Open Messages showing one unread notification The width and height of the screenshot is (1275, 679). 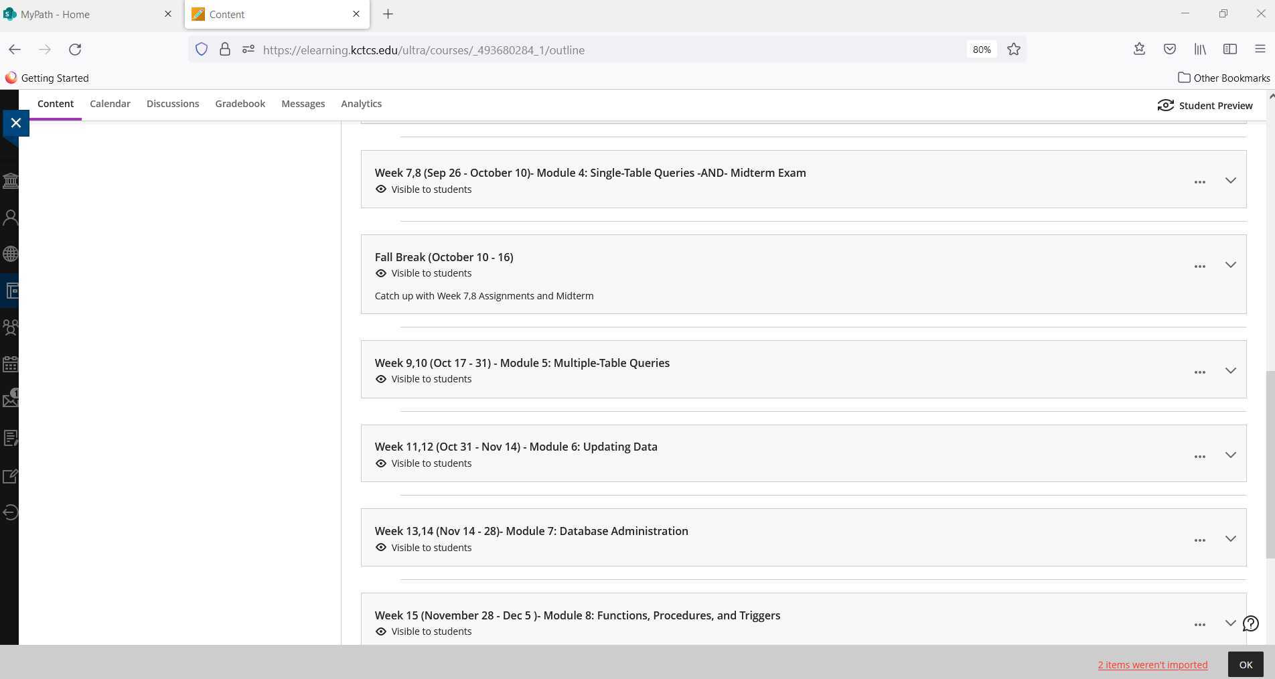(10, 400)
